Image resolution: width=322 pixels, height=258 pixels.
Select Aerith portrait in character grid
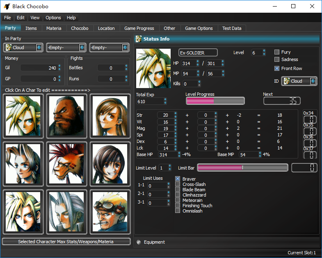23,164
